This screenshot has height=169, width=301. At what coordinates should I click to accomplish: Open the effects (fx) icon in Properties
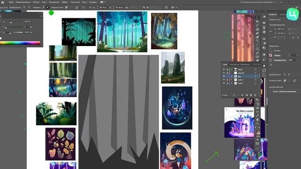click(271, 65)
